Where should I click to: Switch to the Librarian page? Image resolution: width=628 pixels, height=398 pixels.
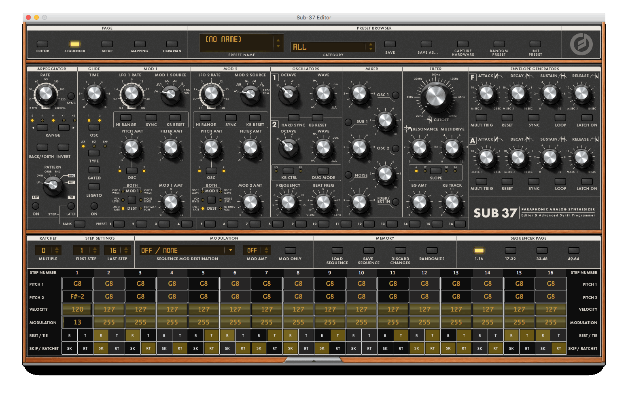pos(172,44)
